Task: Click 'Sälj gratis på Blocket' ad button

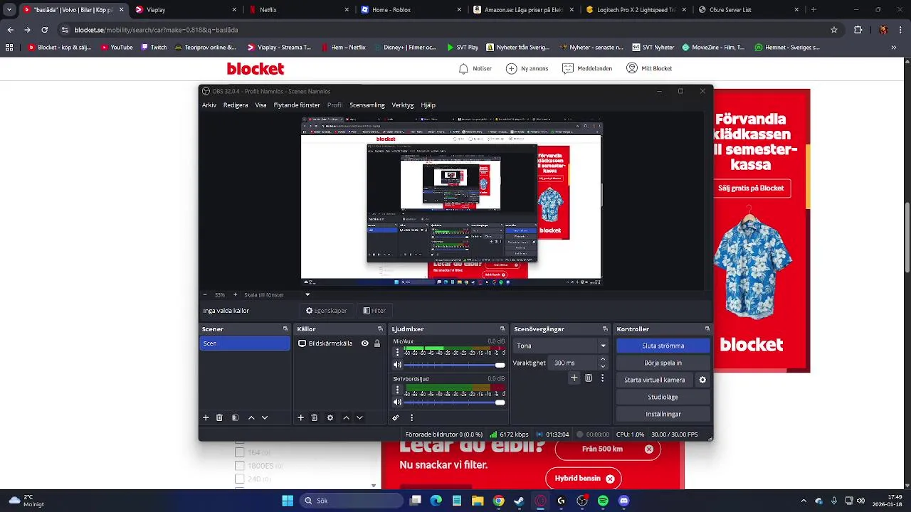Action: click(x=752, y=188)
